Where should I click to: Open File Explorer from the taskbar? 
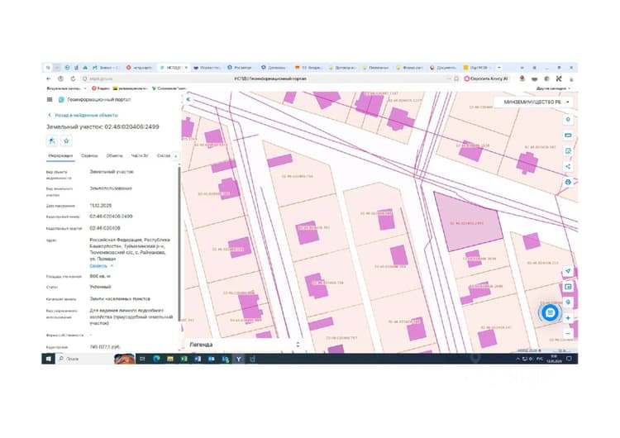point(170,359)
